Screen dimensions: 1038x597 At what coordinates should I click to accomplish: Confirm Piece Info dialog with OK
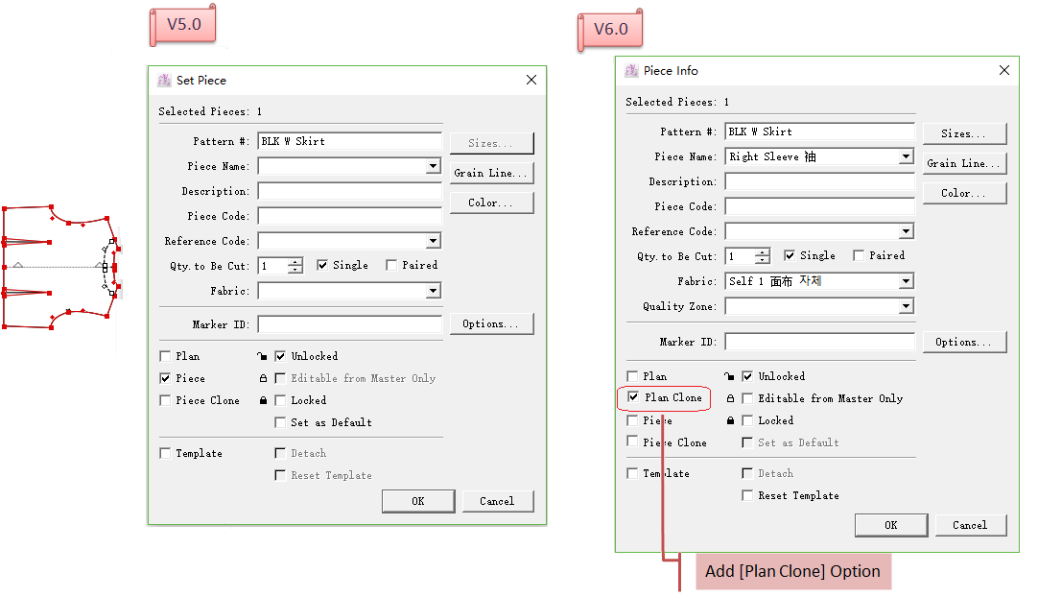[x=890, y=525]
